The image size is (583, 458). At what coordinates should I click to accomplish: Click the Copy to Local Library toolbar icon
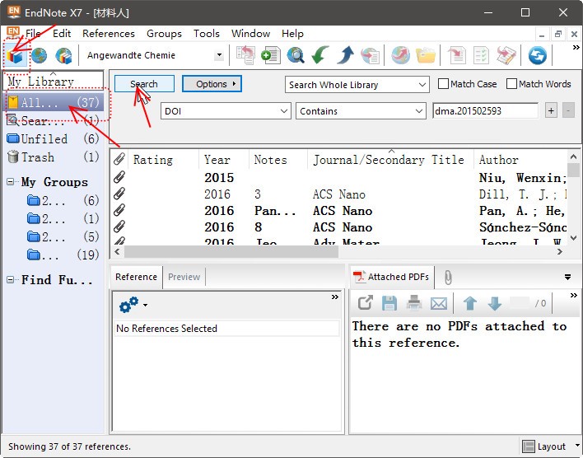coord(245,55)
